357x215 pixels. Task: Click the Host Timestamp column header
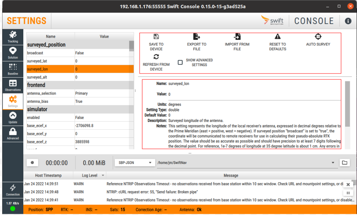48,175
